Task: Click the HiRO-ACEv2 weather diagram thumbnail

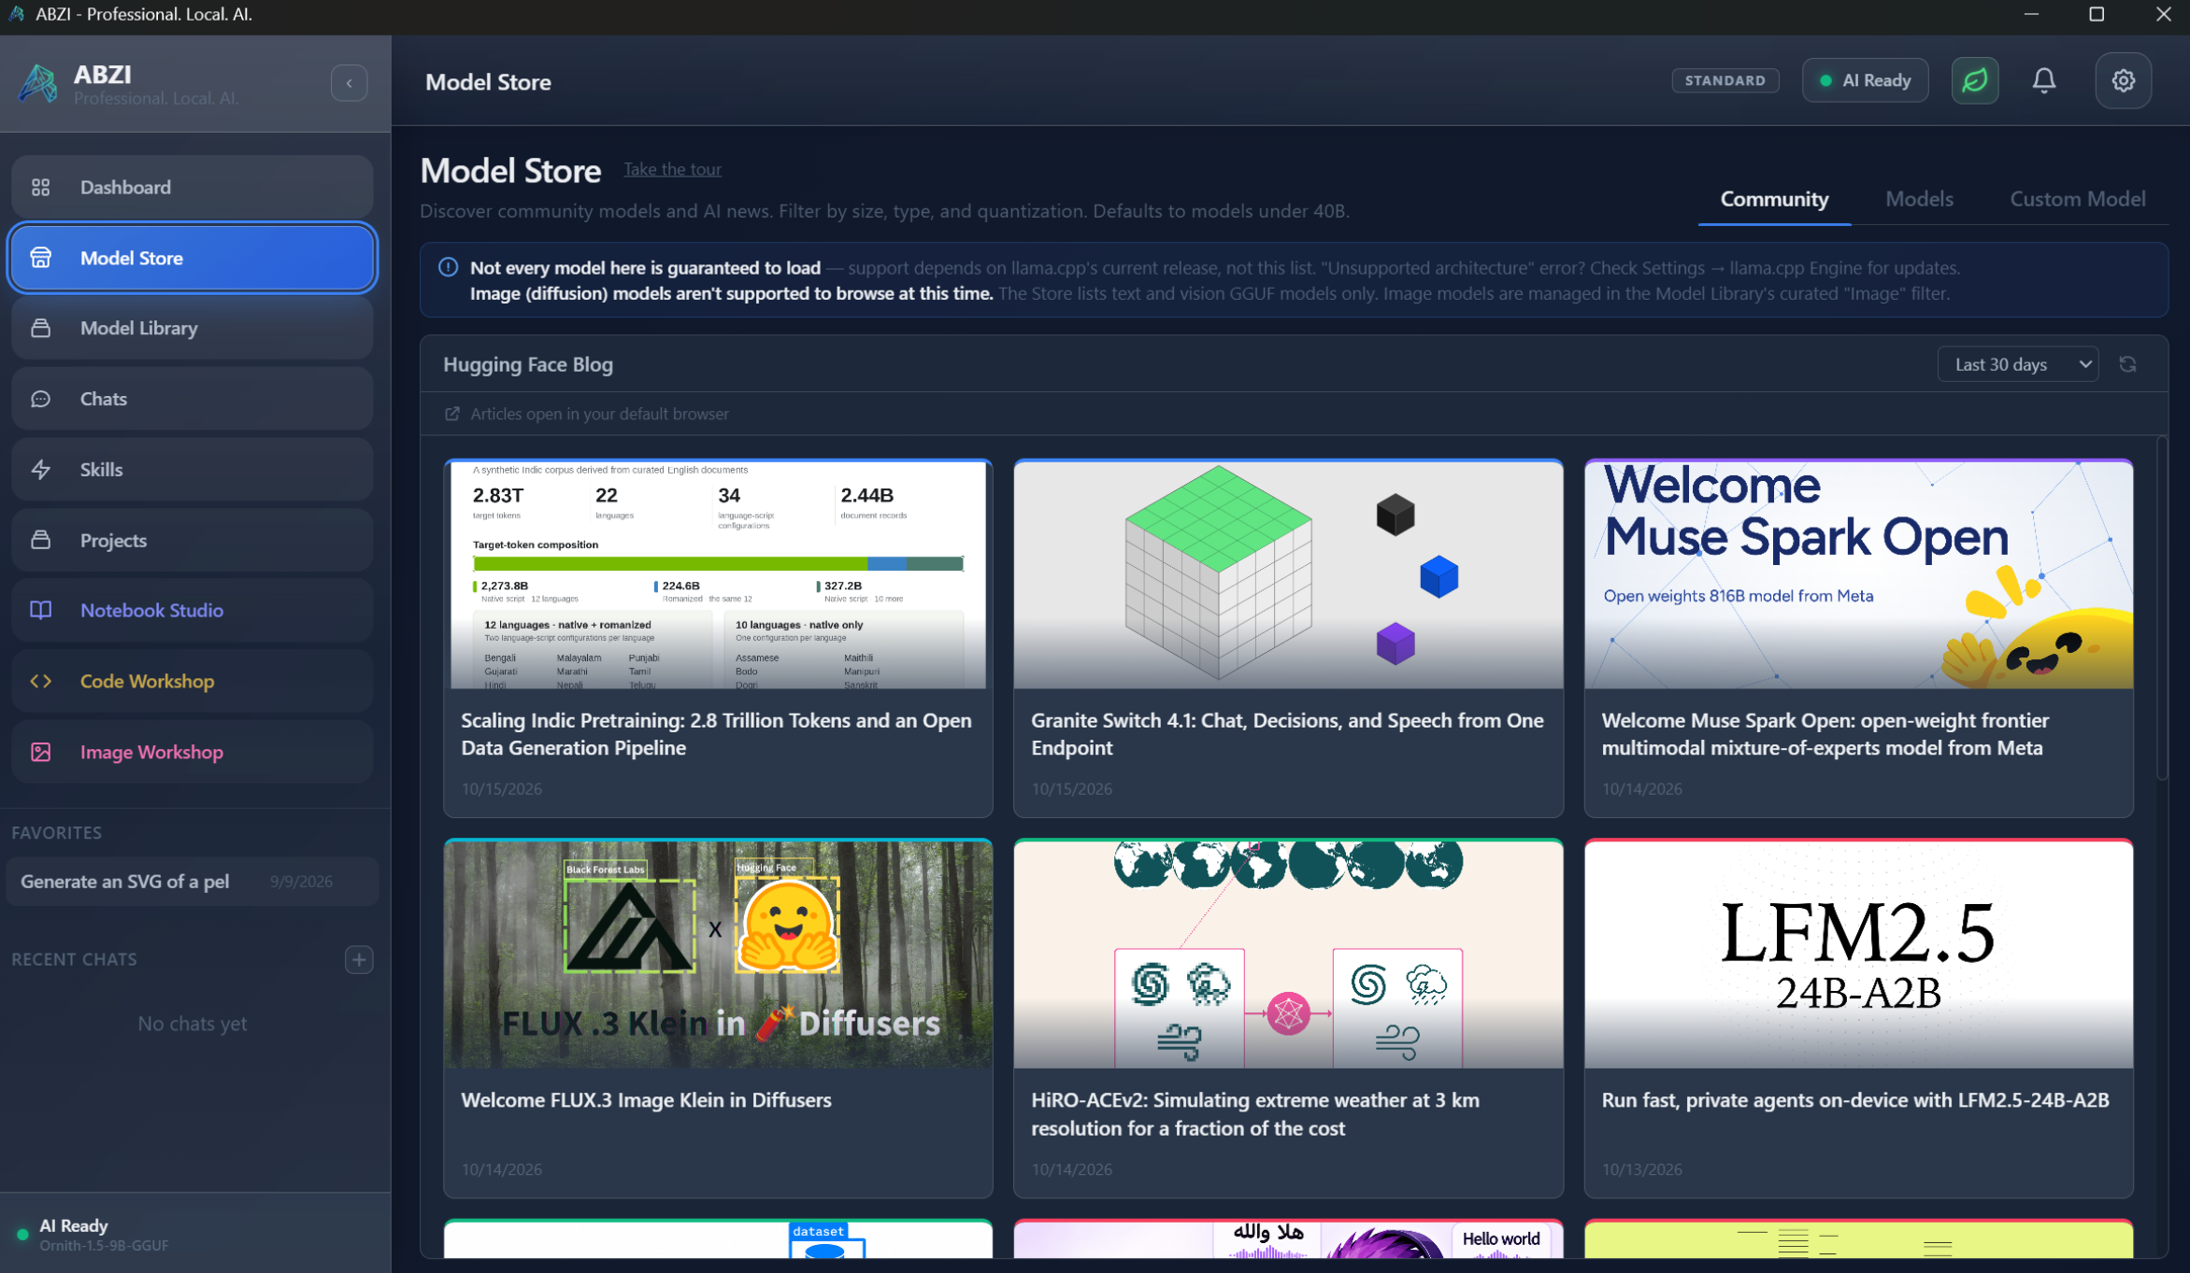Action: pyautogui.click(x=1288, y=955)
